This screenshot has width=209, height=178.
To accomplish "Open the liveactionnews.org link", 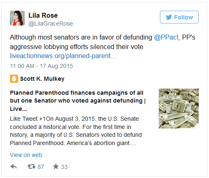I will pyautogui.click(x=63, y=56).
